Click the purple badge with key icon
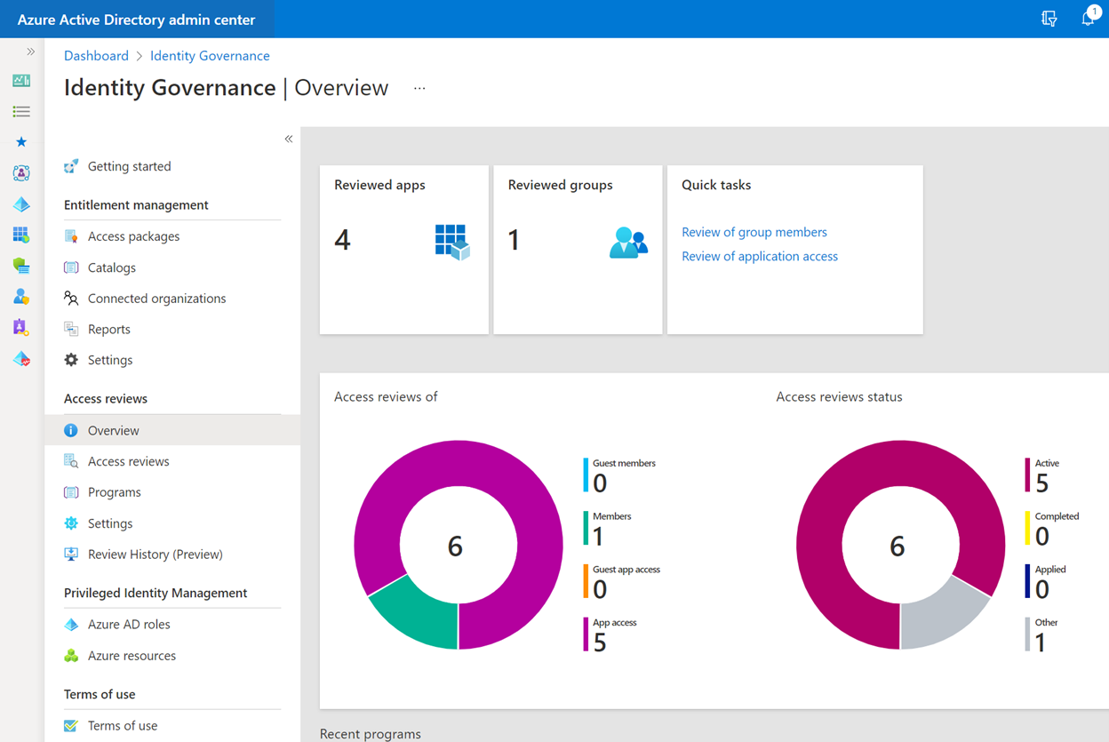Viewport: 1109px width, 742px height. pos(21,327)
